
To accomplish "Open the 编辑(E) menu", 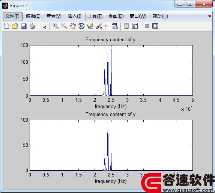I will [x=33, y=16].
